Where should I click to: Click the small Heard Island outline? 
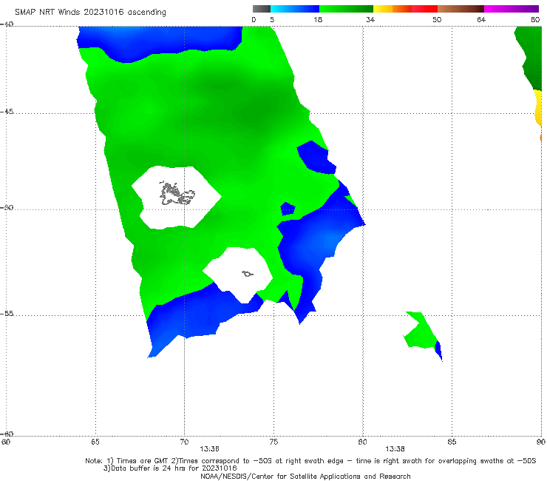pos(248,274)
